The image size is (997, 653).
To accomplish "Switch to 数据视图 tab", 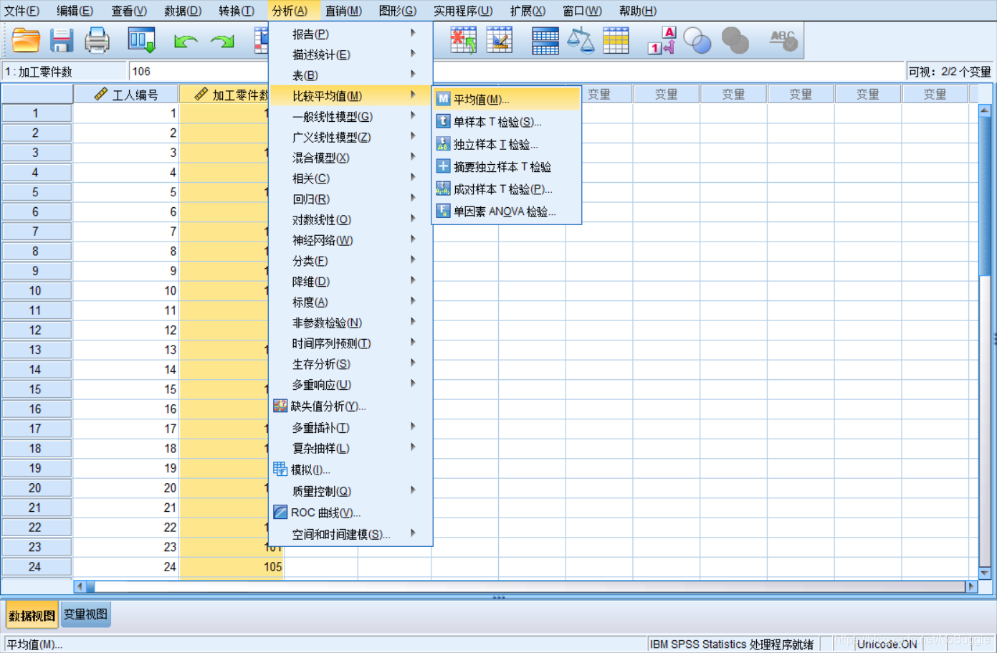I will point(32,615).
